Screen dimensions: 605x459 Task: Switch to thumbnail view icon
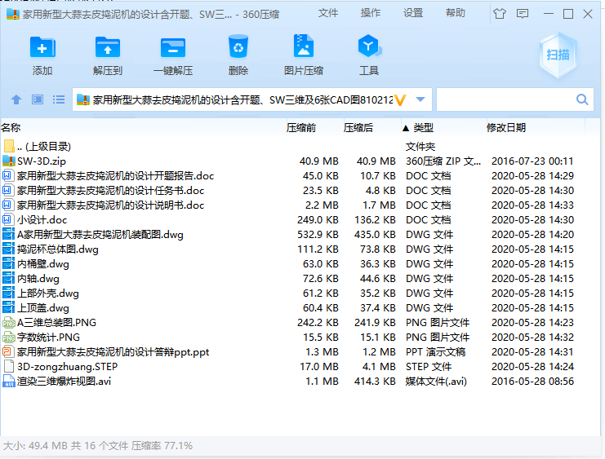(x=38, y=99)
